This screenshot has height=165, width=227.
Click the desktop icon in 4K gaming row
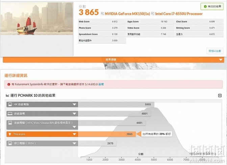(10, 104)
